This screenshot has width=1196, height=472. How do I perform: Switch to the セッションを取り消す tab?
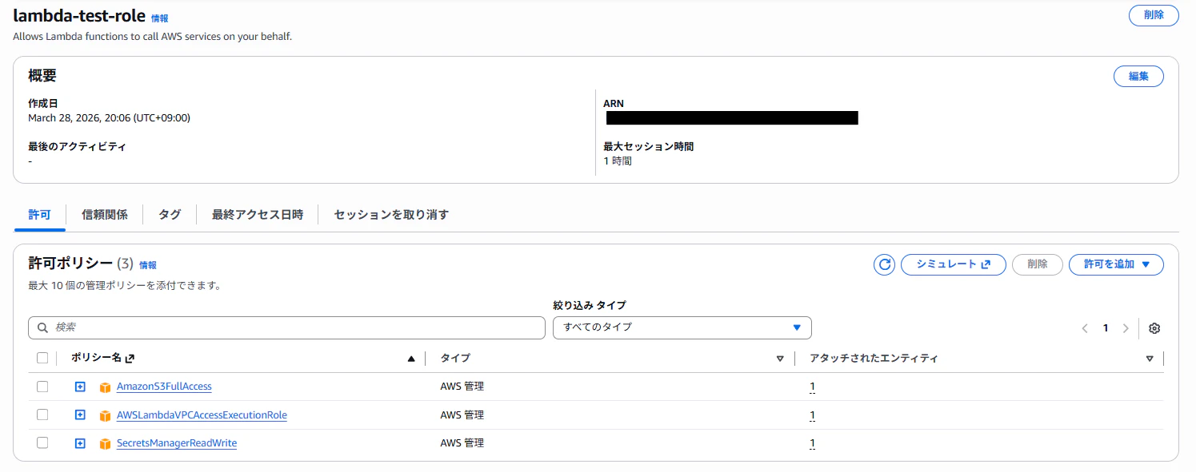pos(391,215)
